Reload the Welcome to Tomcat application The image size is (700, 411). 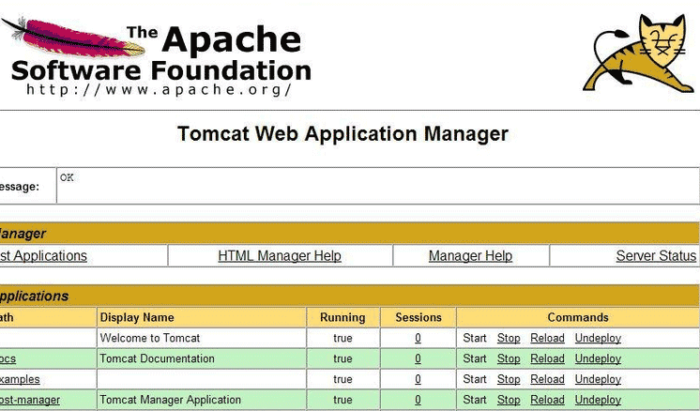[x=547, y=338]
